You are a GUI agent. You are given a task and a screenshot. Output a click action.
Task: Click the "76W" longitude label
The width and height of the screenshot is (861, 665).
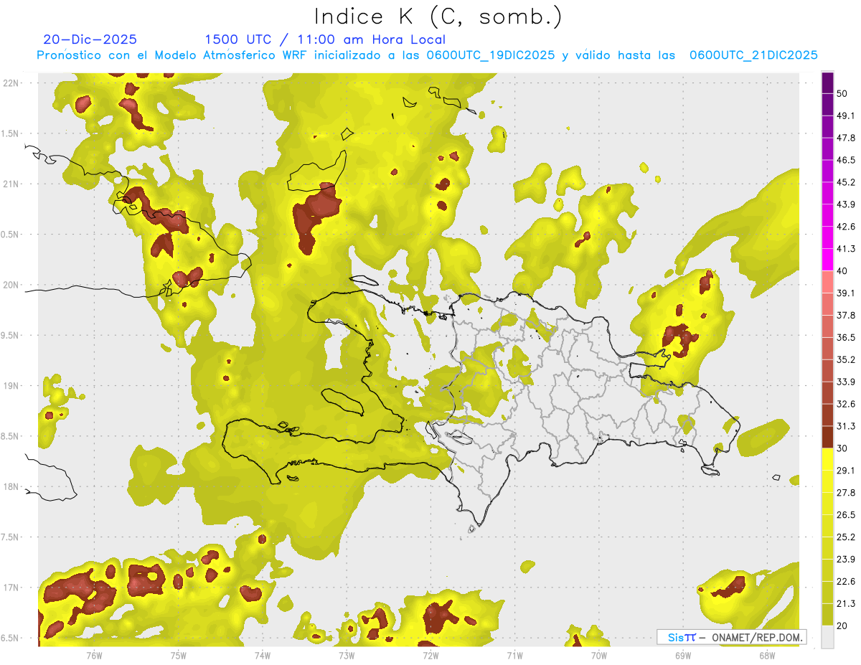click(94, 655)
